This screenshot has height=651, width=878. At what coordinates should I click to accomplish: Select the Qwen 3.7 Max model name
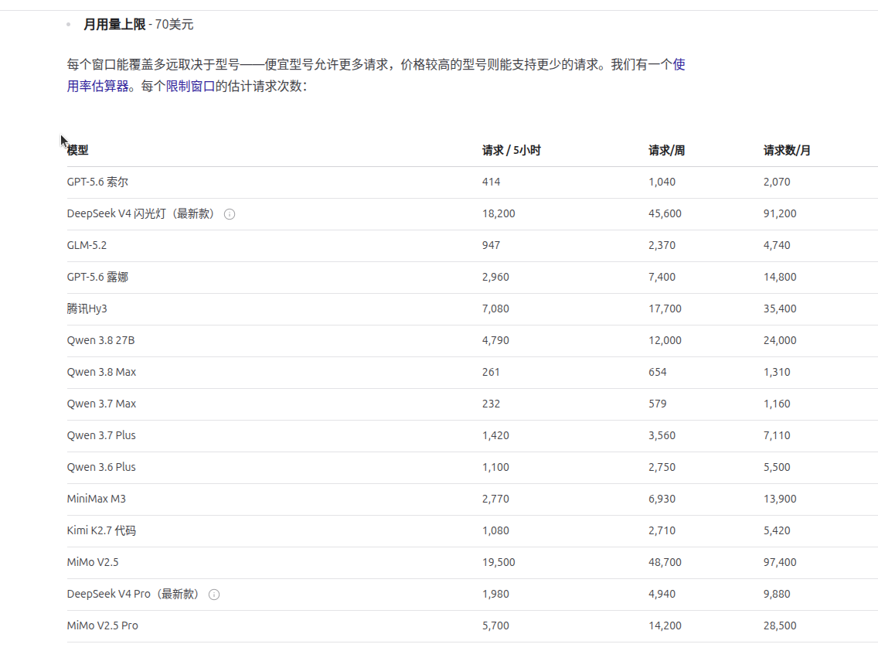pyautogui.click(x=101, y=404)
